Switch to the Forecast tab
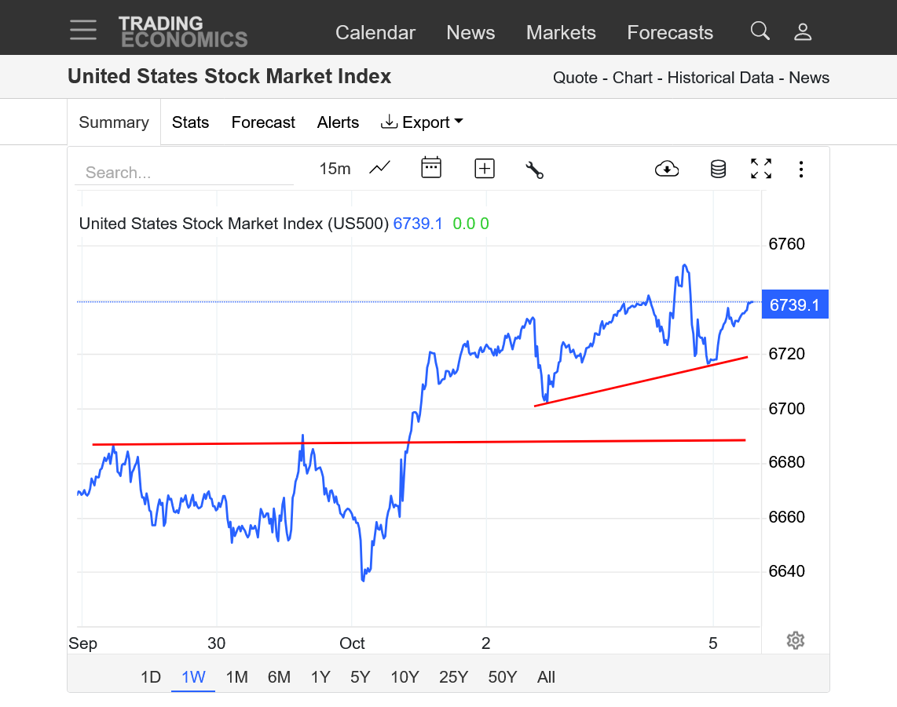Image resolution: width=897 pixels, height=707 pixels. tap(263, 122)
